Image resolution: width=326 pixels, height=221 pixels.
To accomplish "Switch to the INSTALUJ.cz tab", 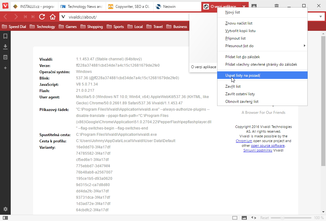I will [x=34, y=6].
